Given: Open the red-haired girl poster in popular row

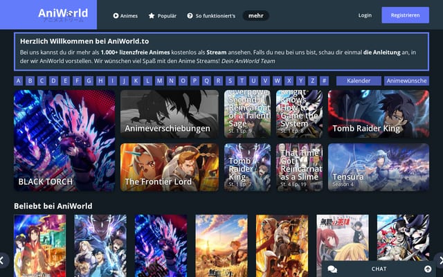Looking at the screenshot, I should point(343,238).
